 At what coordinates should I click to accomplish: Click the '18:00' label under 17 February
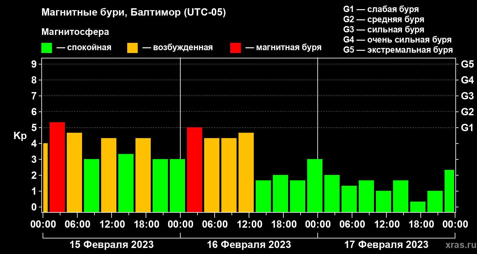(x=421, y=224)
